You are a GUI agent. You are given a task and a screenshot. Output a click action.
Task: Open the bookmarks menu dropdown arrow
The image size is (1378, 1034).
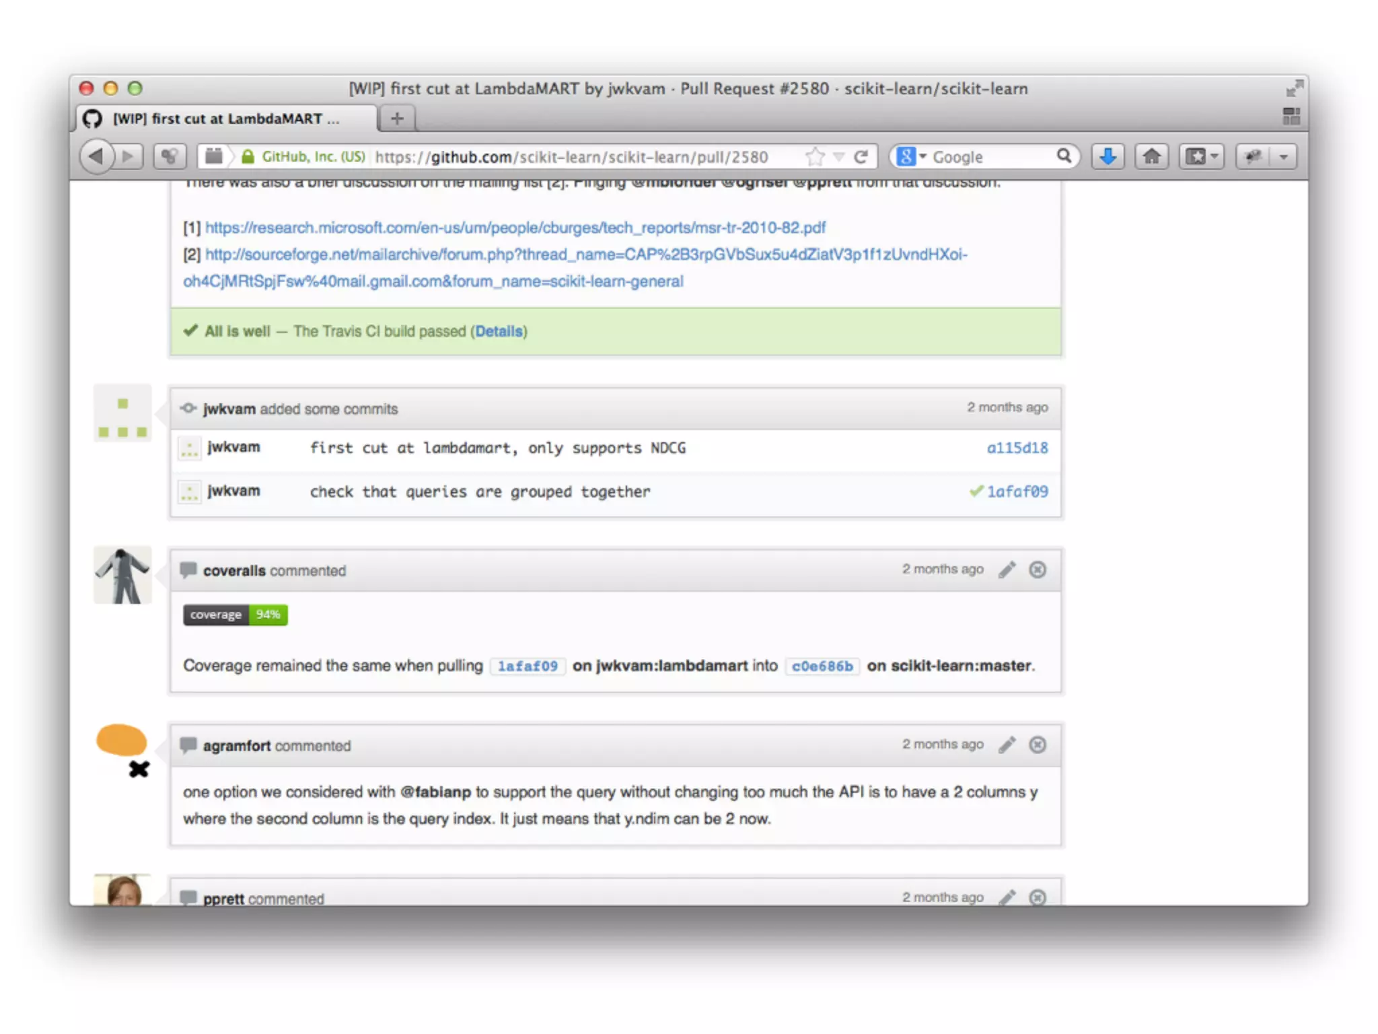(1214, 157)
